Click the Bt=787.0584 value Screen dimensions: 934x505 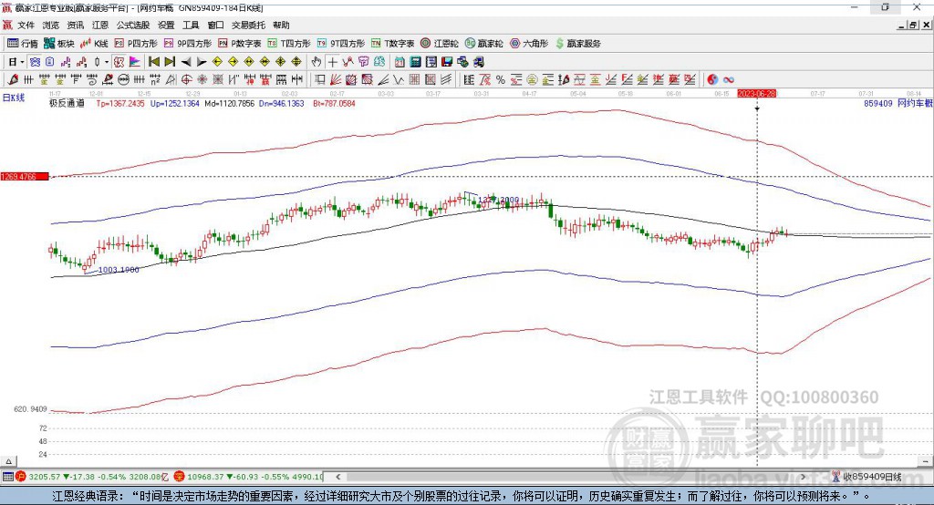(x=334, y=104)
